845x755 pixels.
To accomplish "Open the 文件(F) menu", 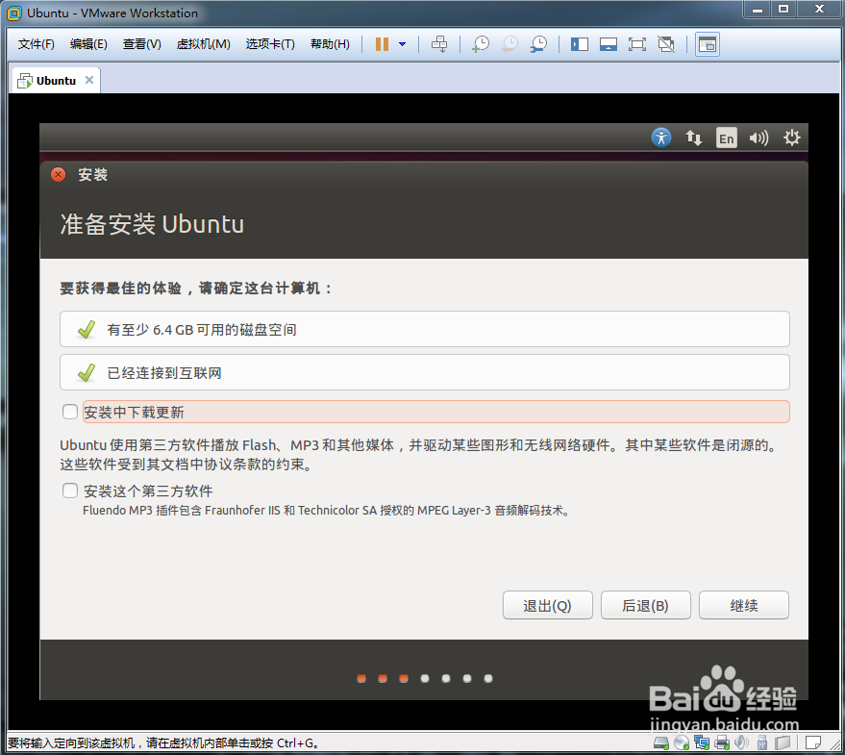I will [x=37, y=44].
